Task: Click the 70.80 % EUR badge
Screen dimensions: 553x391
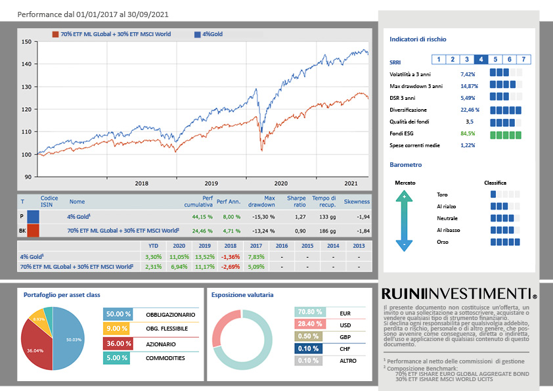Action: point(310,311)
